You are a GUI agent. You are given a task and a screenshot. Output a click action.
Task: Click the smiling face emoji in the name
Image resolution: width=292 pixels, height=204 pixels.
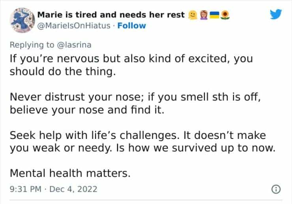point(192,15)
